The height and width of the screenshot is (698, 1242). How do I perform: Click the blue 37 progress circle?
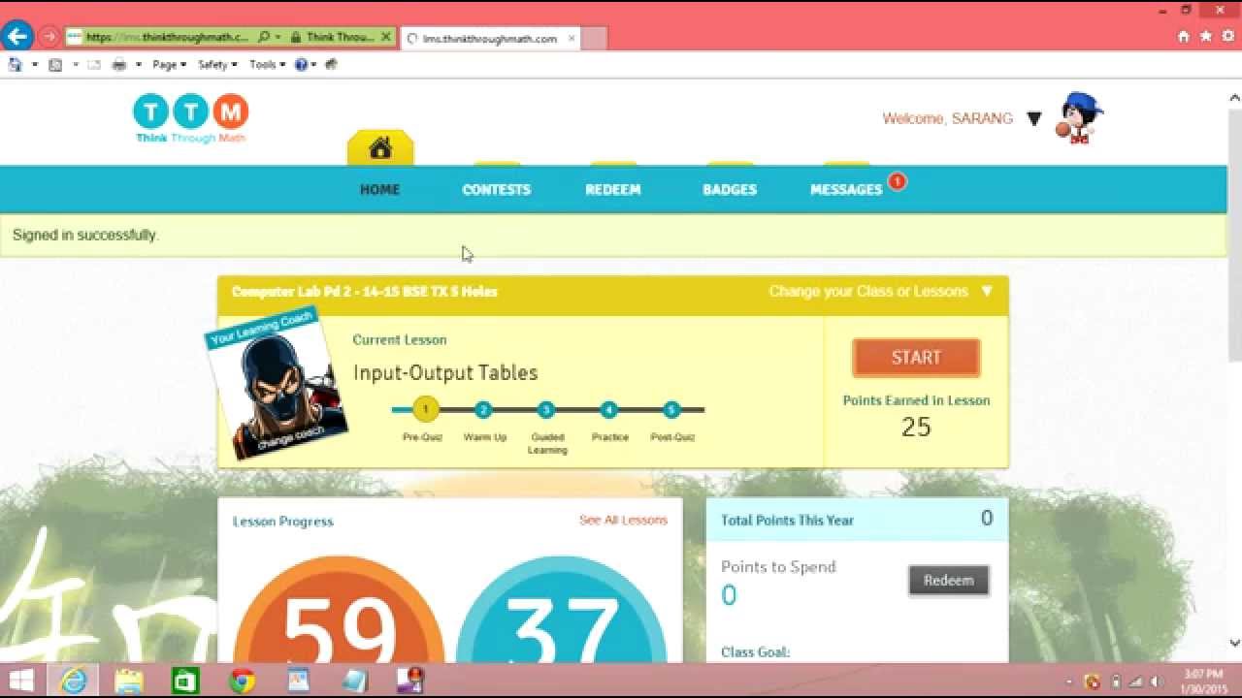coord(561,610)
